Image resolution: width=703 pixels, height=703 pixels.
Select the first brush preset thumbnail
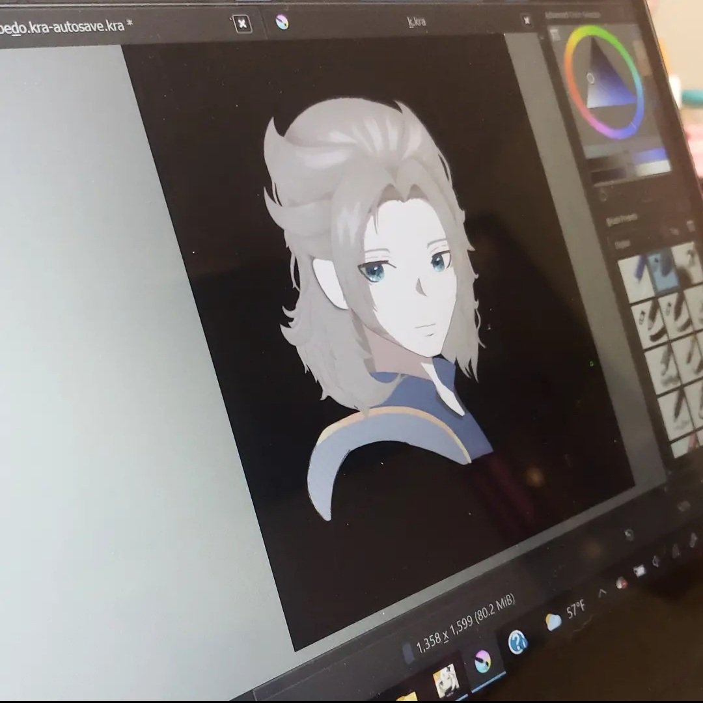[x=636, y=279]
